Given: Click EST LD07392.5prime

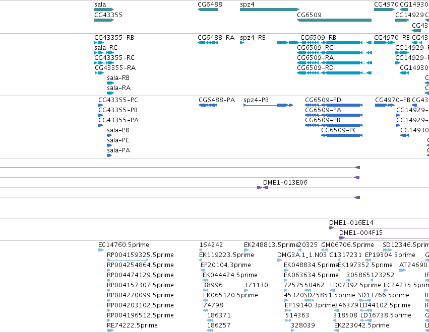Looking at the screenshot, I should point(333,290).
